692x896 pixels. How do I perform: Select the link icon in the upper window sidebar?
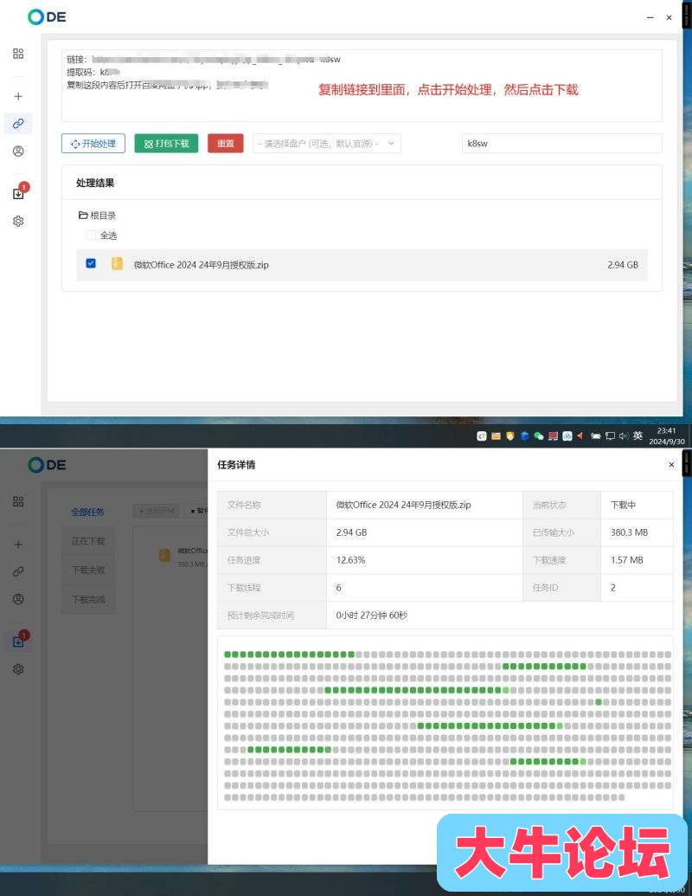tap(18, 124)
